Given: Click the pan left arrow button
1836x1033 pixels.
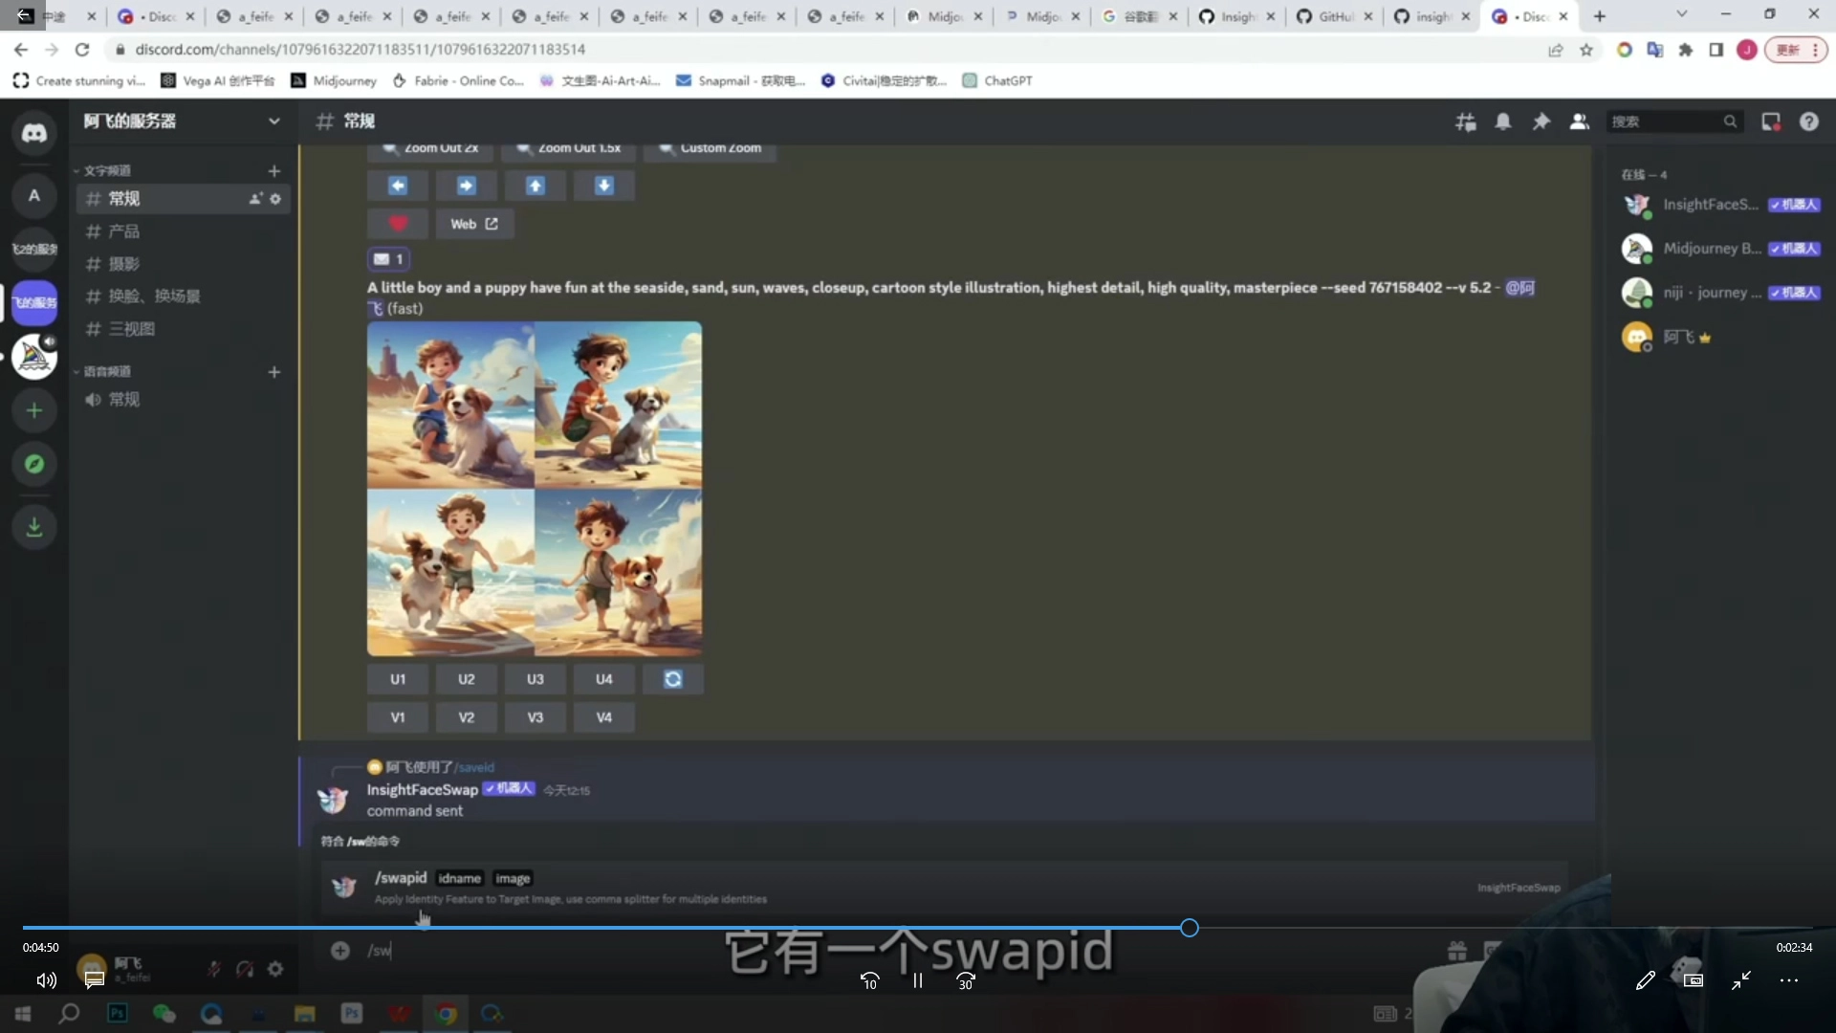Looking at the screenshot, I should click(398, 186).
